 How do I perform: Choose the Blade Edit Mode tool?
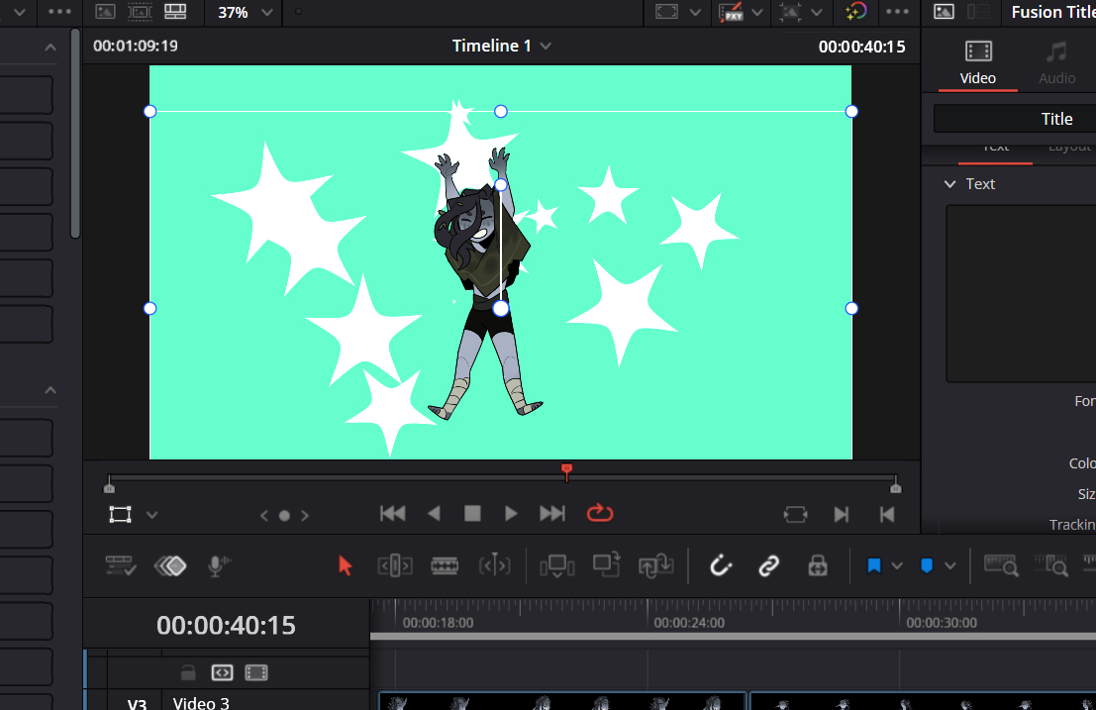click(x=445, y=565)
